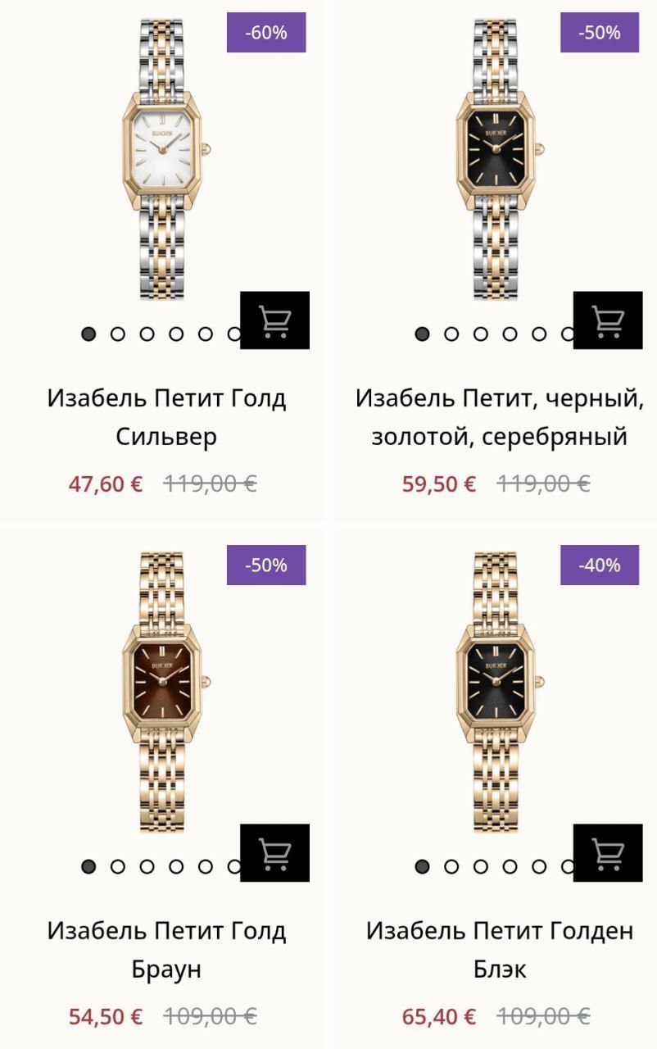
Task: Select fifth image dot for черный, золотой, серебряный watch
Action: point(539,334)
